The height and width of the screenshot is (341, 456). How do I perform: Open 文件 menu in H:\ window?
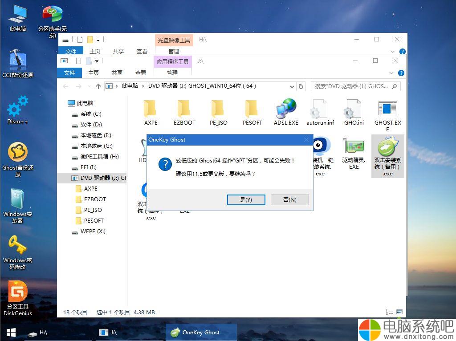pyautogui.click(x=71, y=51)
